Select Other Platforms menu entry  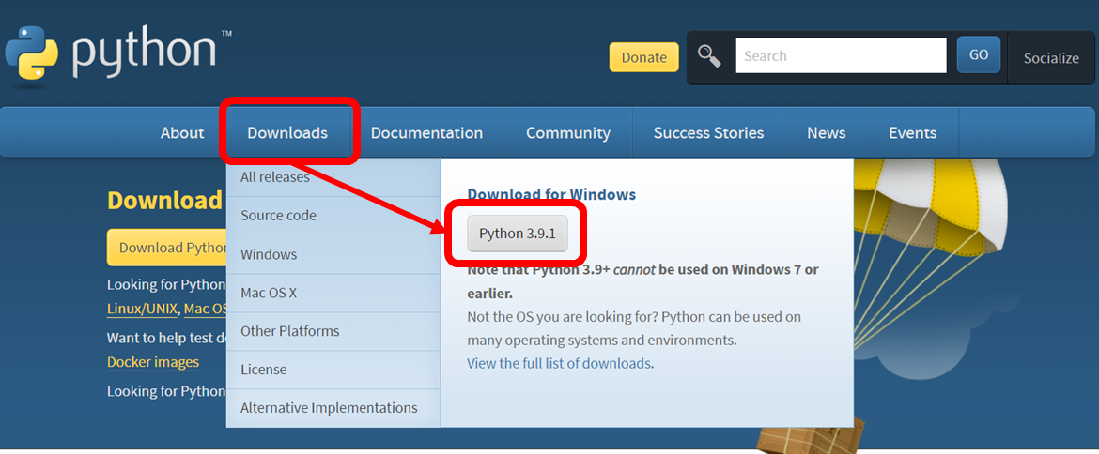[x=333, y=331]
